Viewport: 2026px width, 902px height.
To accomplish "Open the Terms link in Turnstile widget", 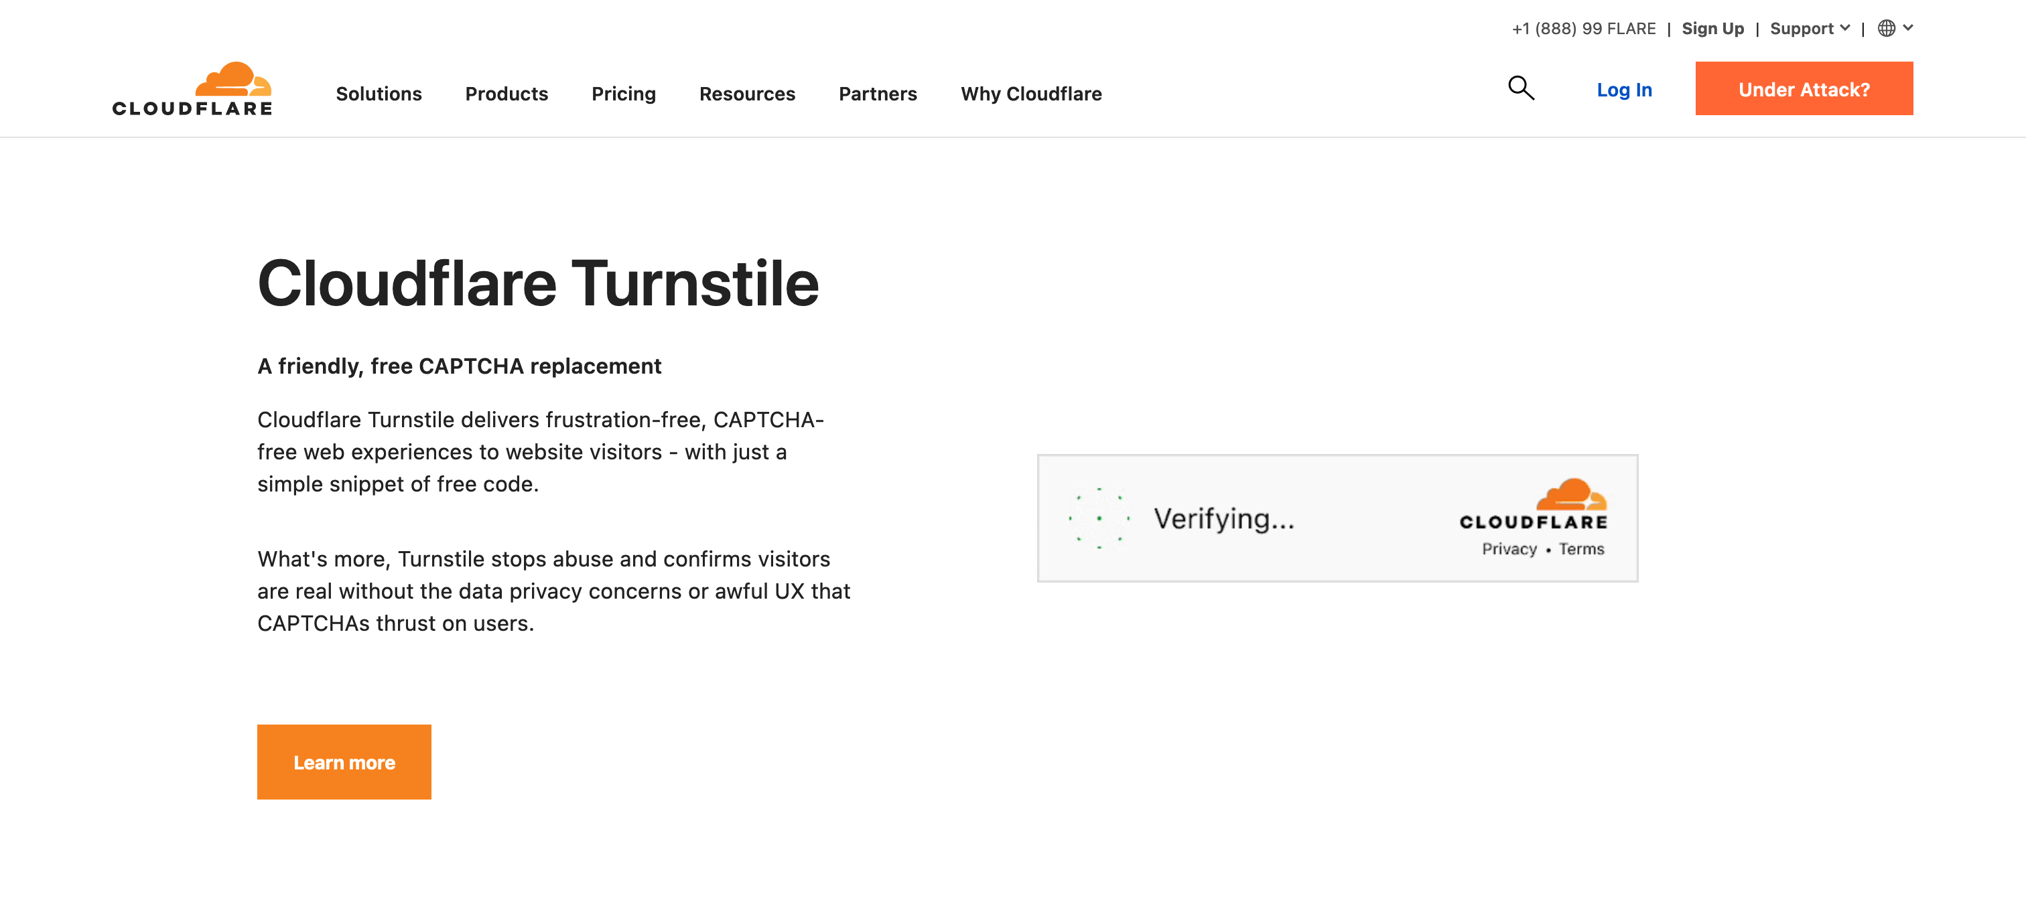I will tap(1581, 549).
